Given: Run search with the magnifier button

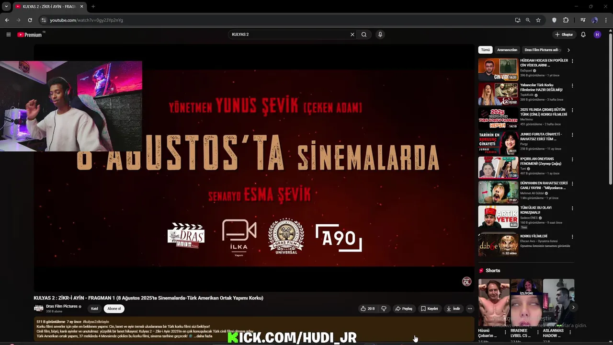Looking at the screenshot, I should click(364, 34).
